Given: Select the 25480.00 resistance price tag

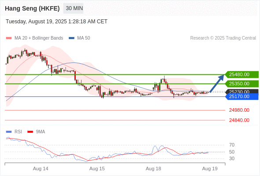Looking at the screenshot, I should coord(242,74).
